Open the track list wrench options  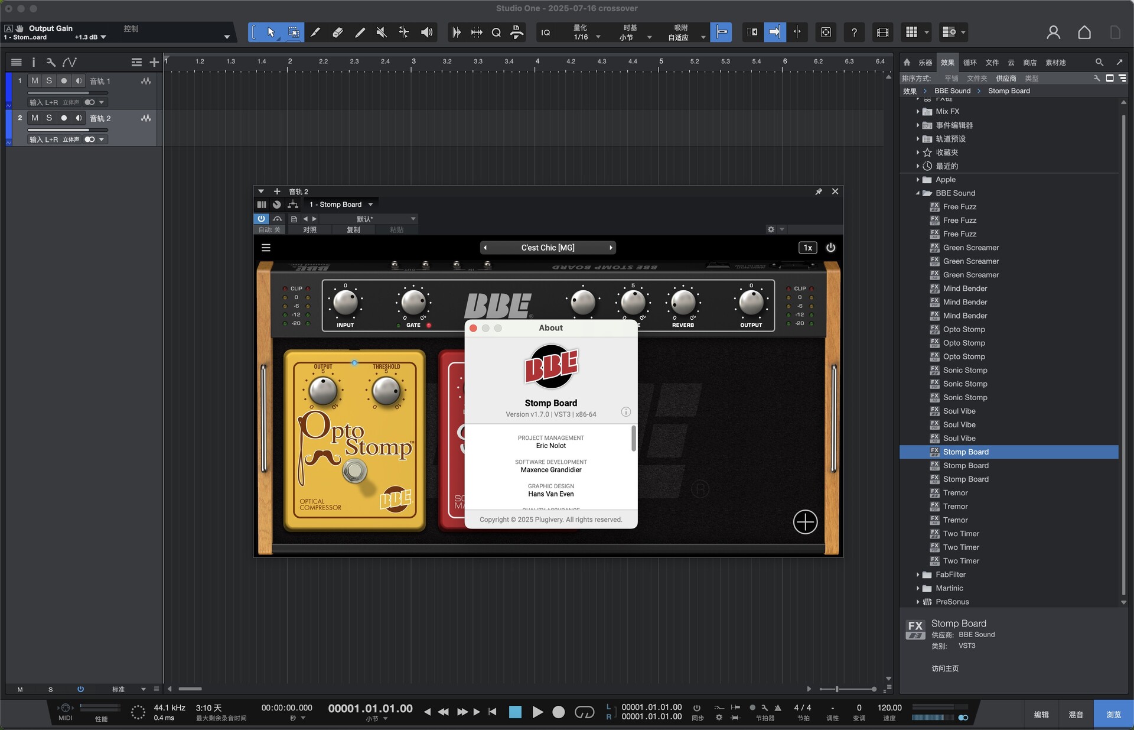(x=51, y=62)
